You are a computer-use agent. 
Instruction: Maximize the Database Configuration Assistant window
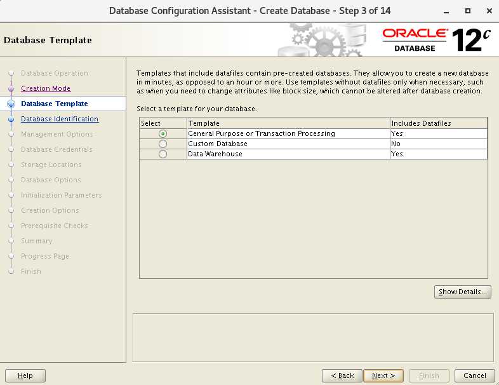coord(468,11)
